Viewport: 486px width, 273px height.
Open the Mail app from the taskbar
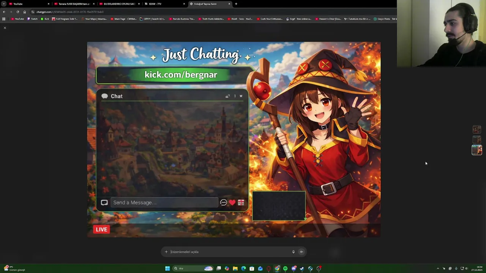tap(260, 268)
